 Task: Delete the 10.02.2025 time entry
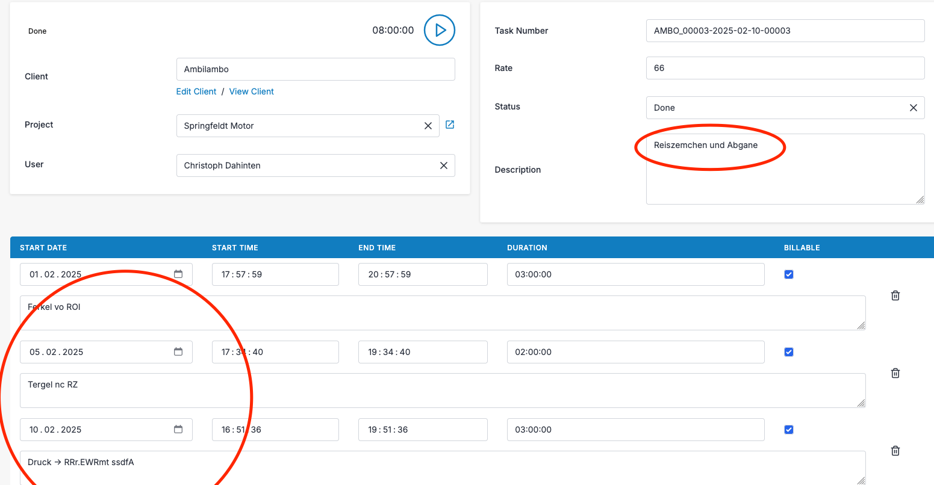895,451
